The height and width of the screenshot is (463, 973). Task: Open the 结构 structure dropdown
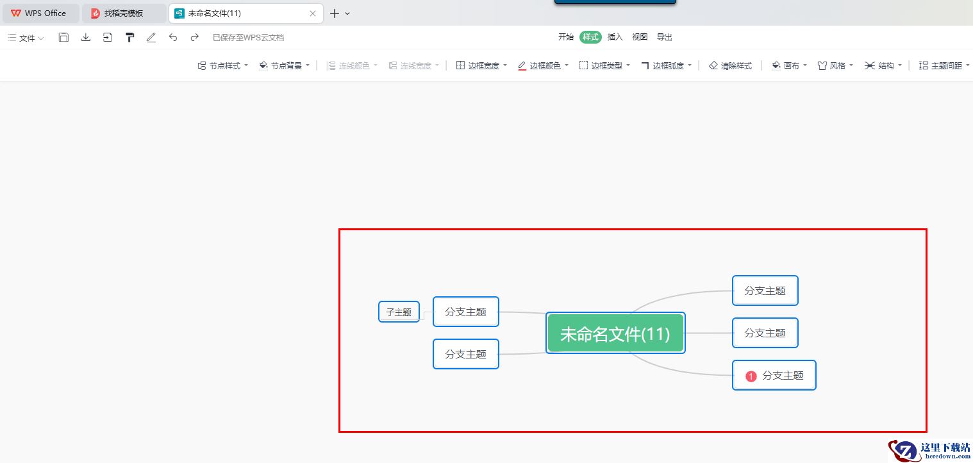[883, 65]
